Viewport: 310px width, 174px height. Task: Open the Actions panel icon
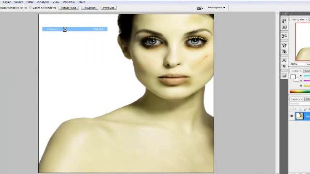click(x=284, y=27)
